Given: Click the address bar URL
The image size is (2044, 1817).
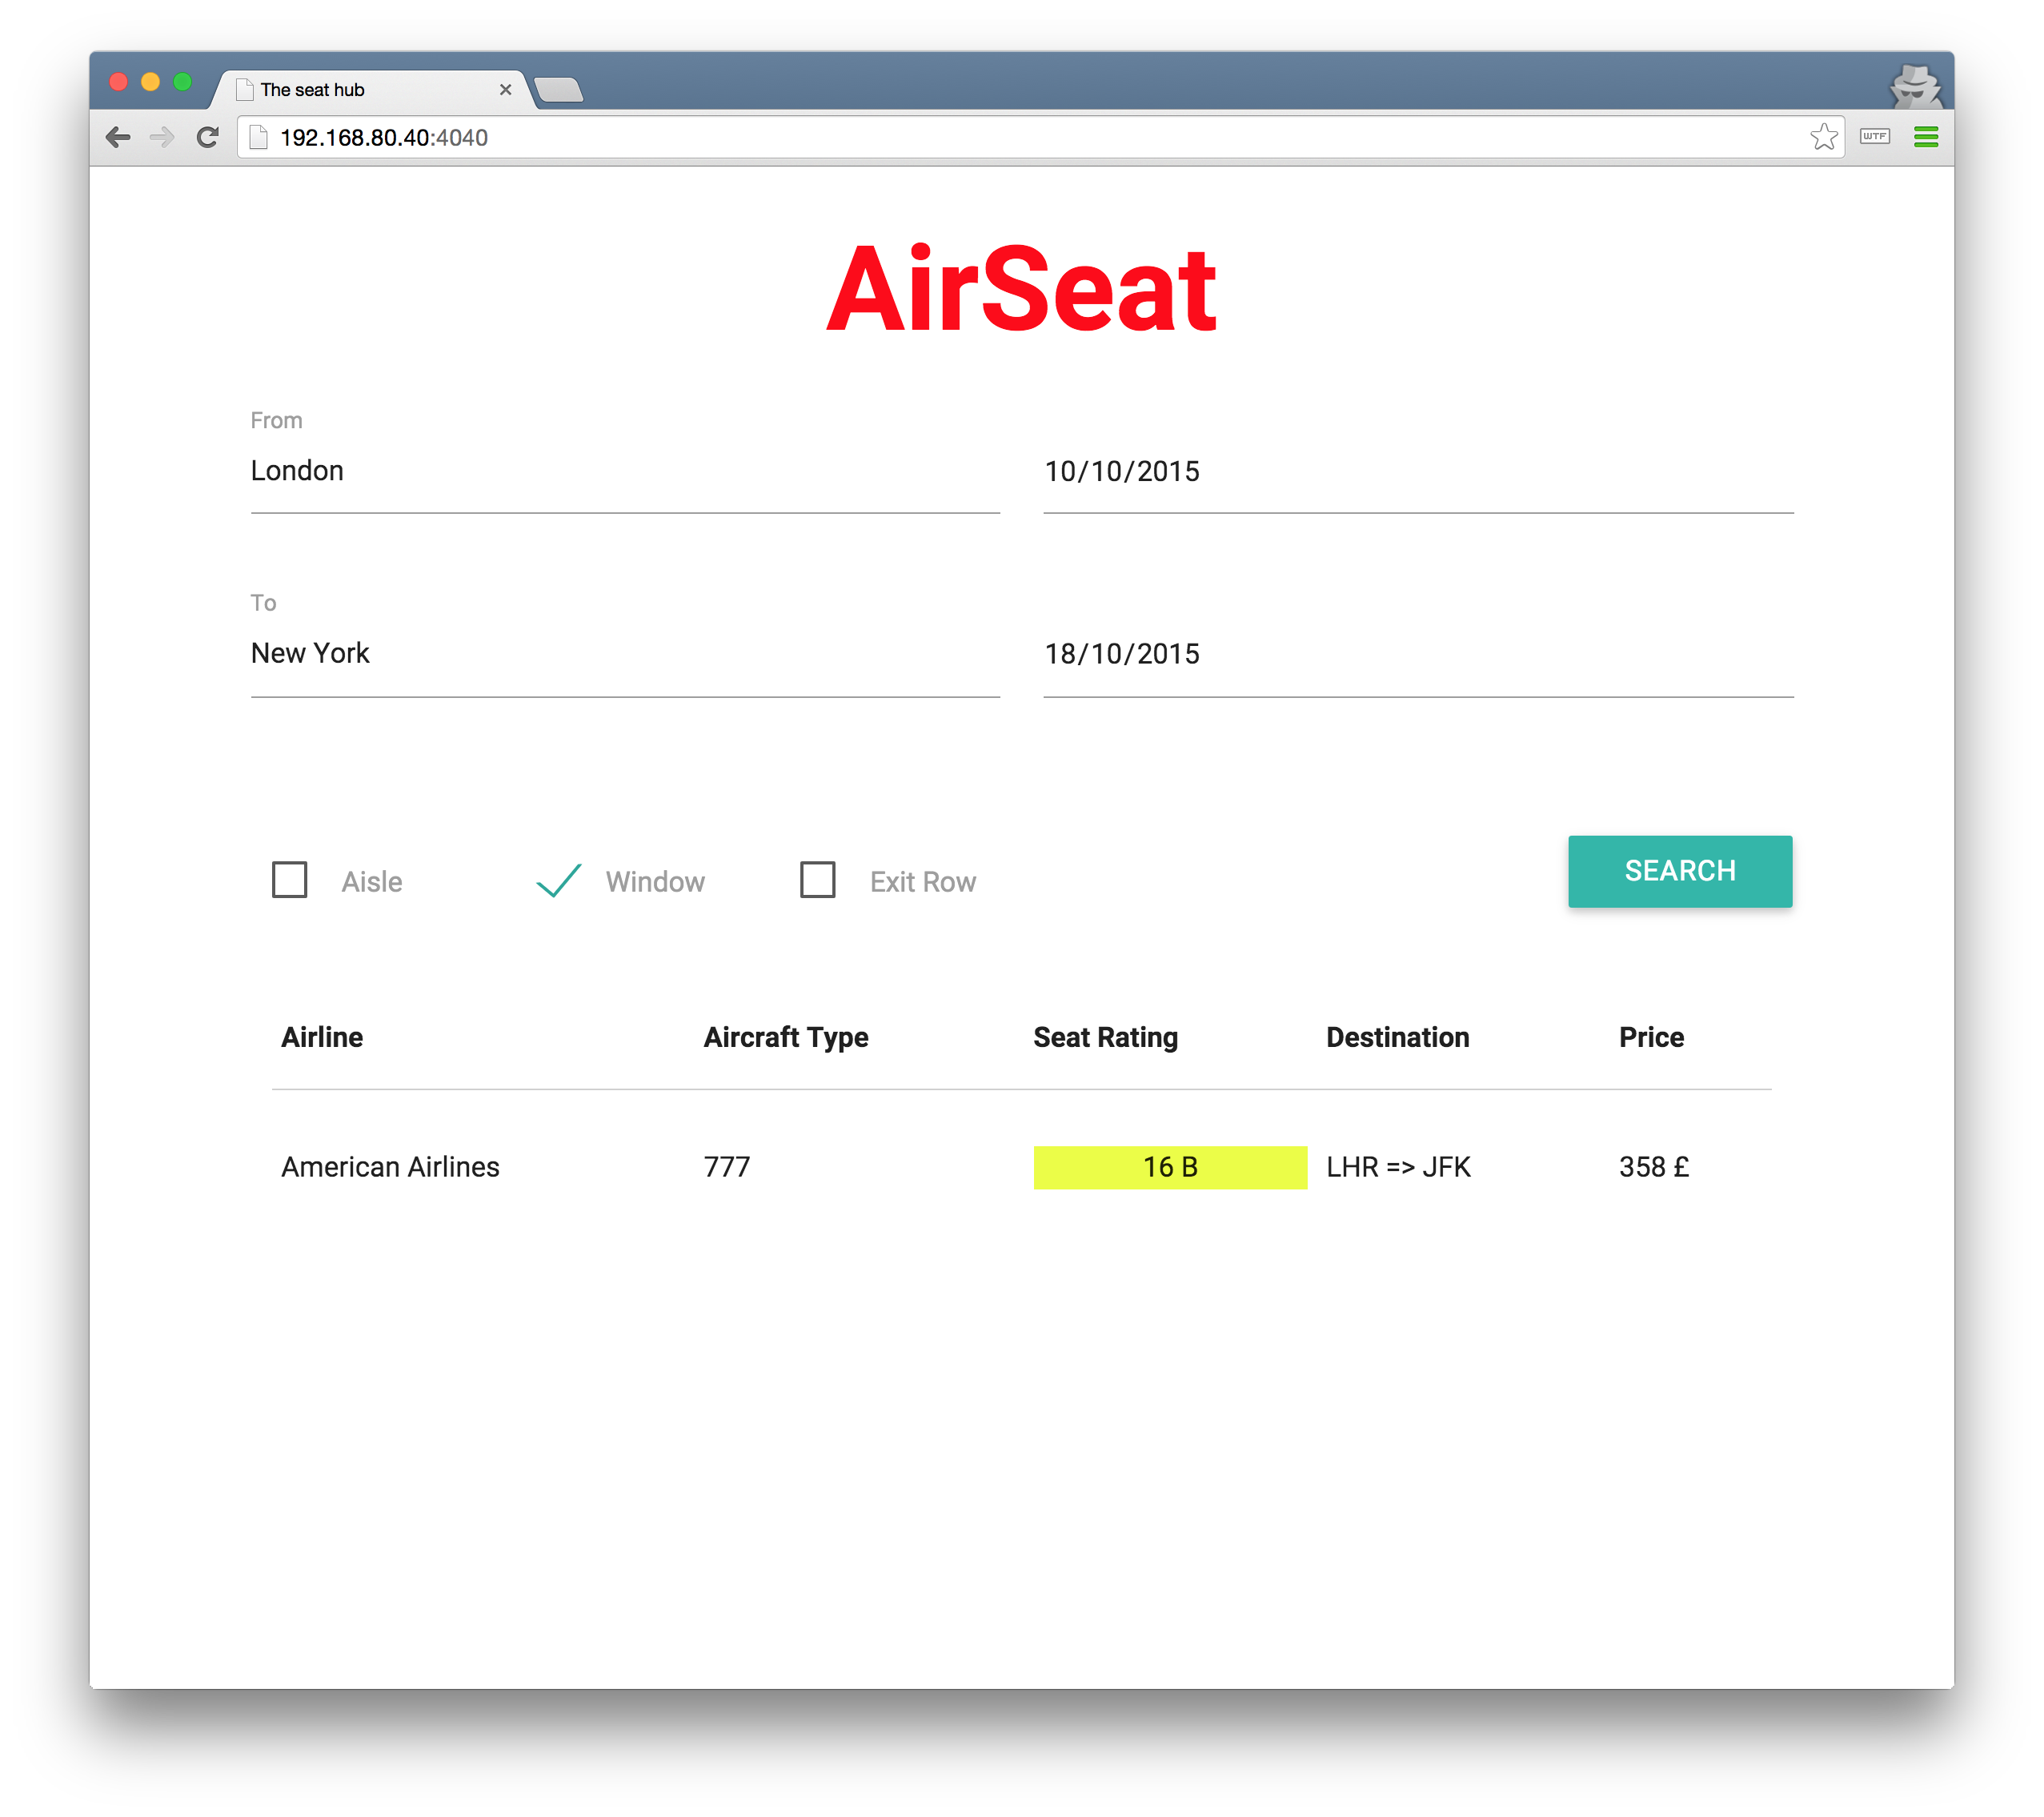Looking at the screenshot, I should [384, 138].
